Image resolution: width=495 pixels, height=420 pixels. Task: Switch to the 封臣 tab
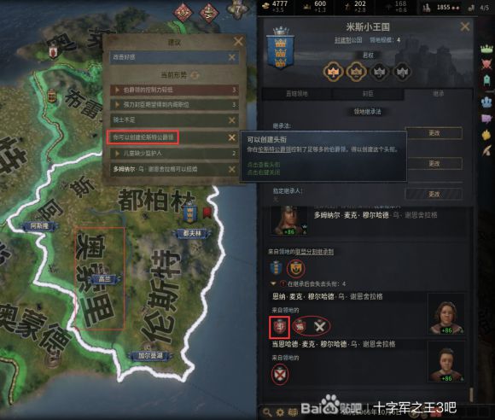[368, 93]
